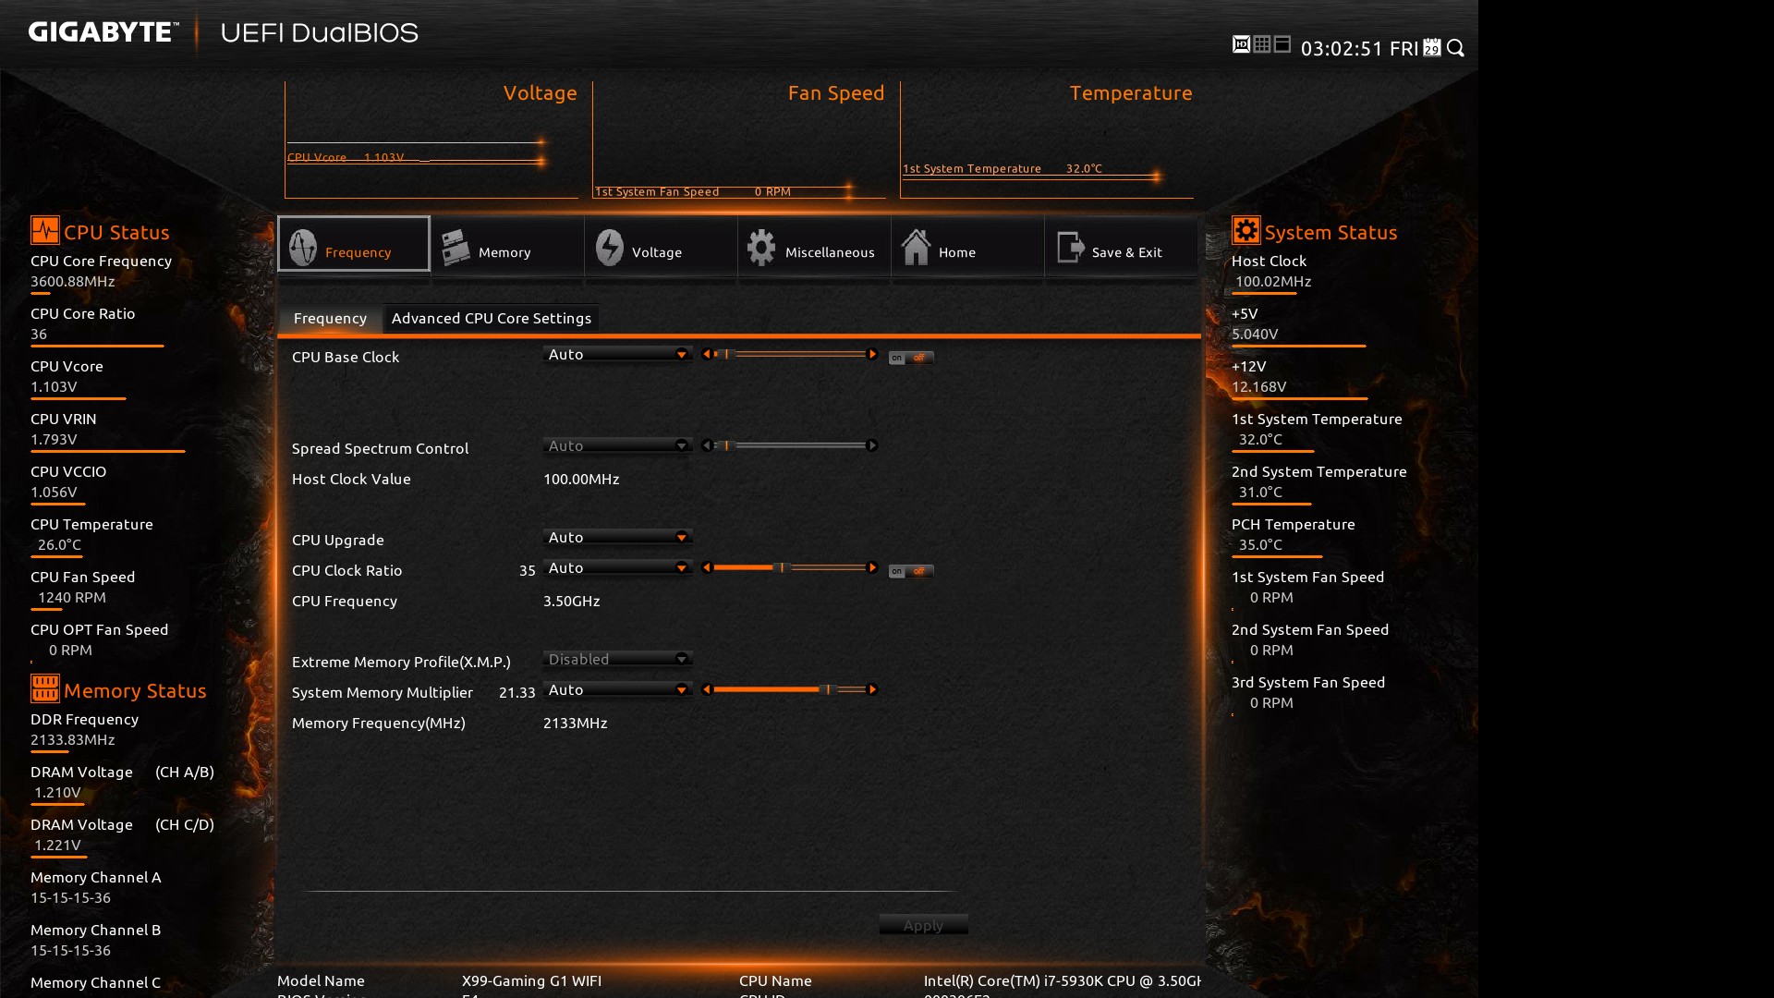Decrease CPU Clock Ratio with left arrow
The image size is (1774, 998).
(x=707, y=567)
